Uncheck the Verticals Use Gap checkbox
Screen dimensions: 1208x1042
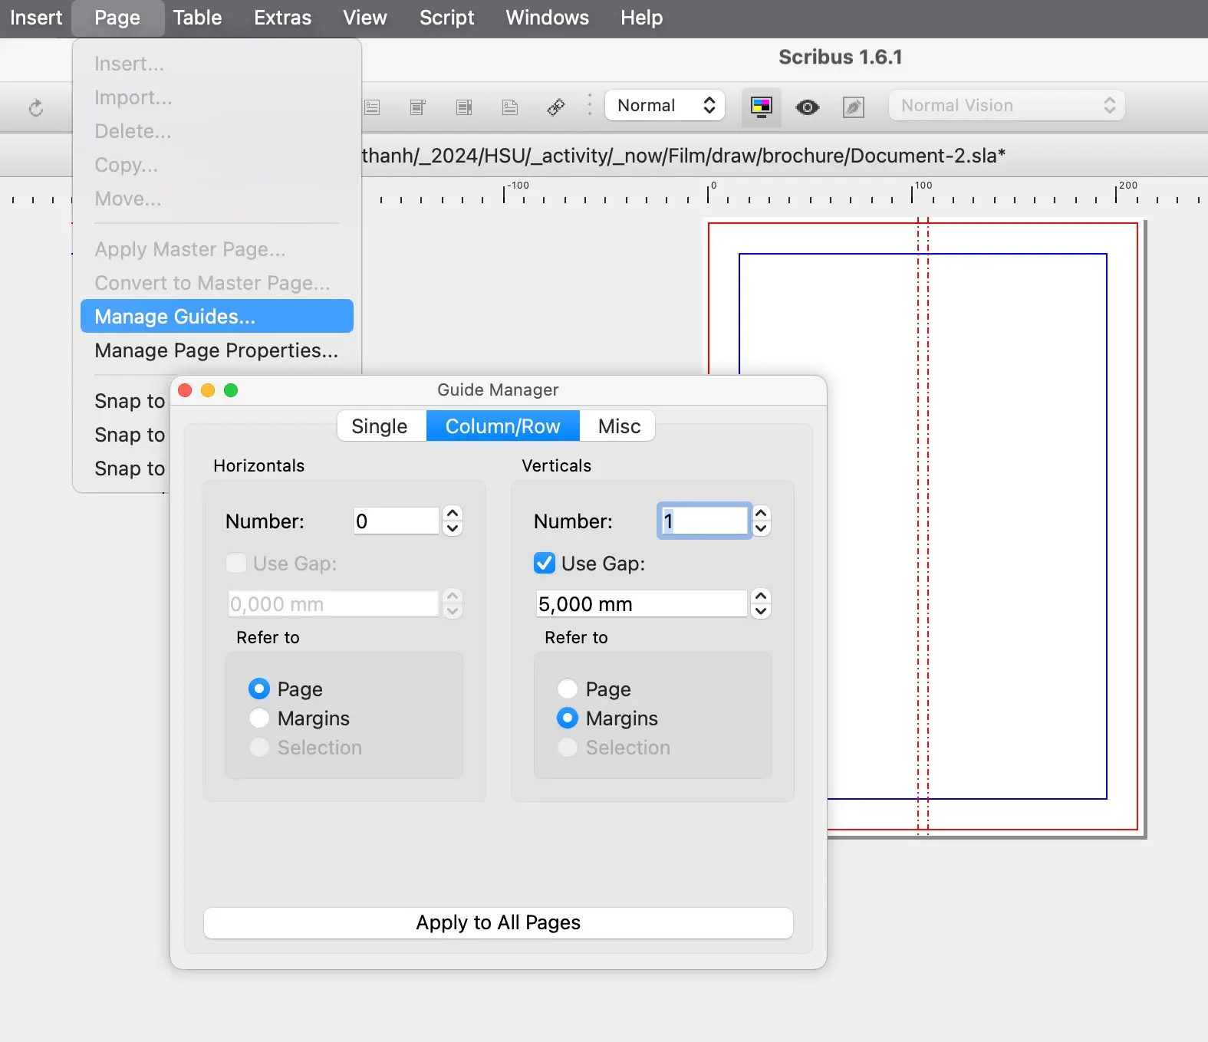pyautogui.click(x=545, y=564)
